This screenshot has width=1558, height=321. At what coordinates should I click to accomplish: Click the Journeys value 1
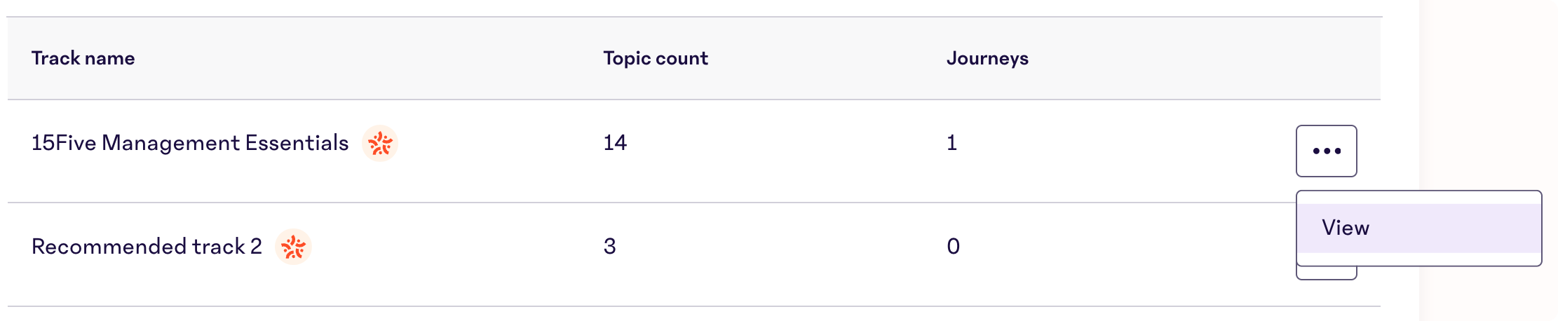[x=951, y=143]
